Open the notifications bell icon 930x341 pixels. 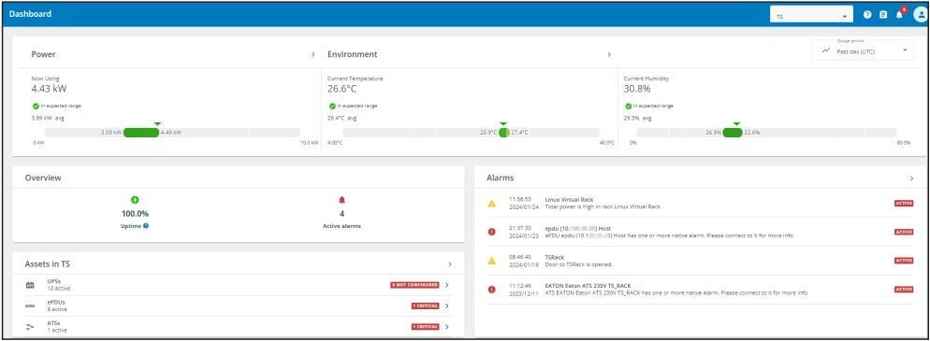pyautogui.click(x=899, y=15)
